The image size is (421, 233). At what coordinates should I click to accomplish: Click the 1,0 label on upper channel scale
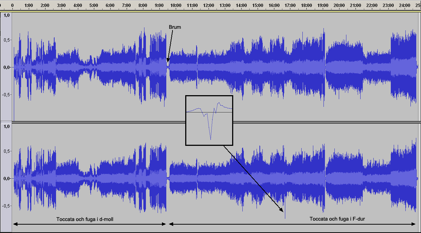click(7, 15)
